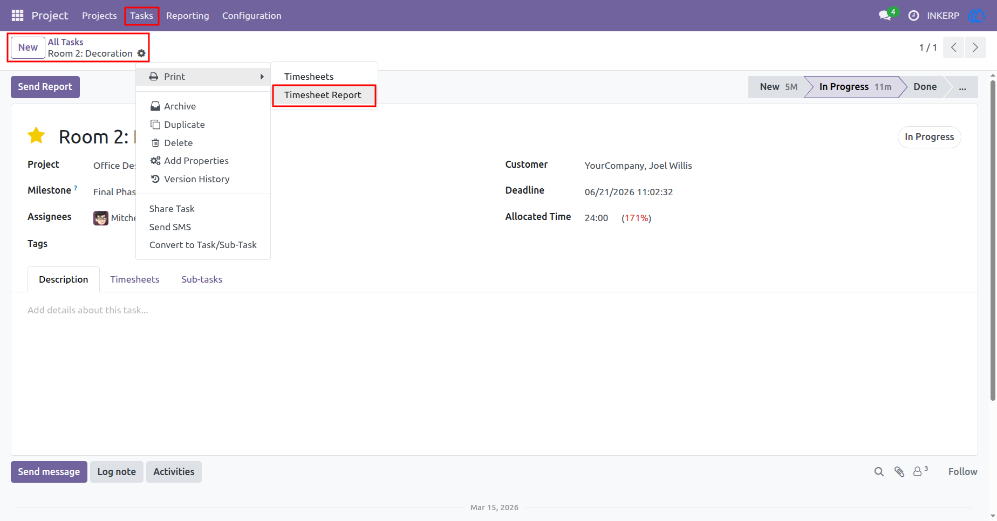
Task: Open the ellipsis stage dropdown after Done
Action: [962, 87]
